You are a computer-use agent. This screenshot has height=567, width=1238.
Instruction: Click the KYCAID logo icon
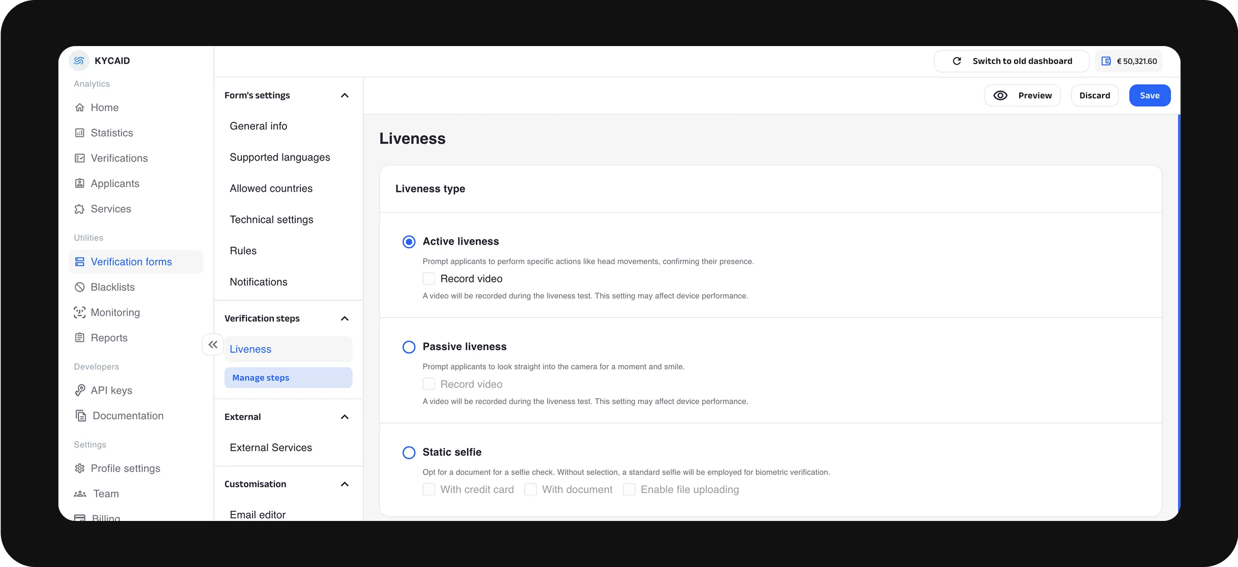coord(79,60)
